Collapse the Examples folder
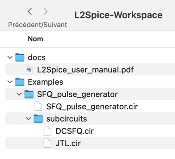Image resolution: width=175 pixels, height=159 pixels. pos(10,82)
